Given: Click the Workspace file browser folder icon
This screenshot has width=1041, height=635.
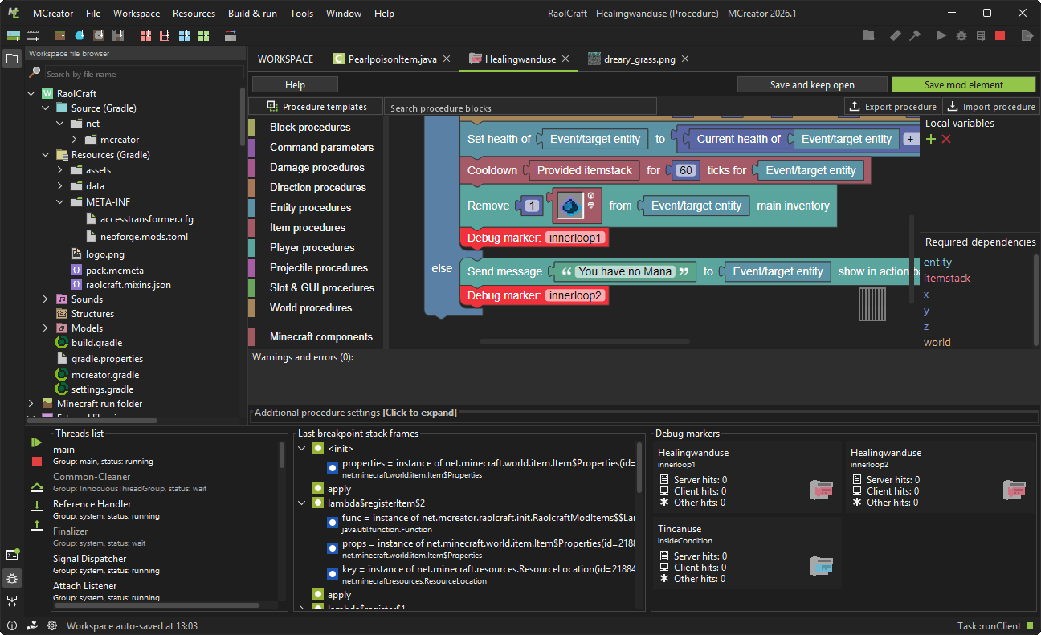Looking at the screenshot, I should point(12,59).
